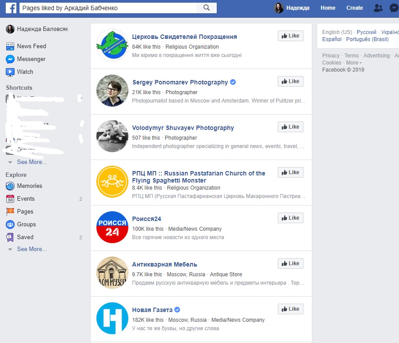This screenshot has width=399, height=343.
Task: Click the '84K like this' count text
Action: click(x=146, y=47)
